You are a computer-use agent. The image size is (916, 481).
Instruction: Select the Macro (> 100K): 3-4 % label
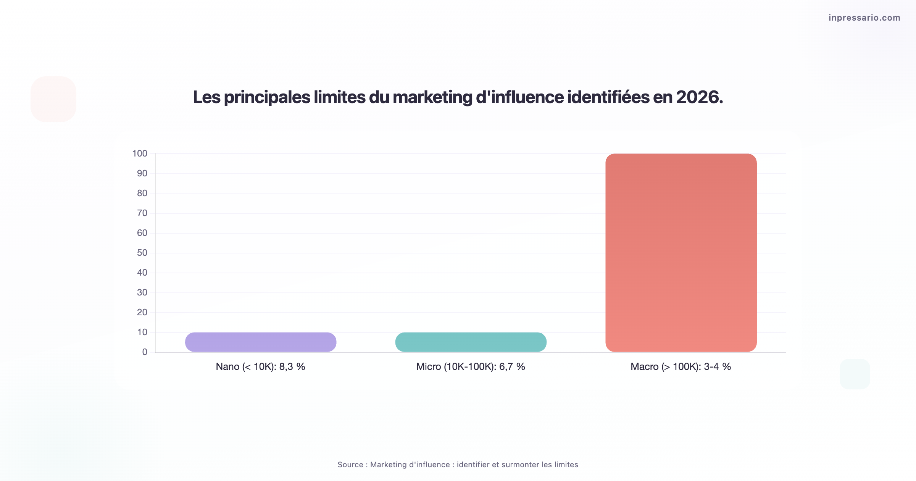681,366
